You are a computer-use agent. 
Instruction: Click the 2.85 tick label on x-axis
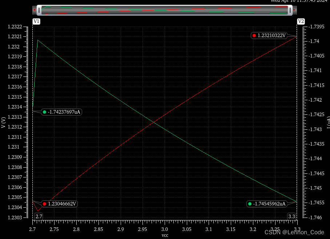[98, 229]
